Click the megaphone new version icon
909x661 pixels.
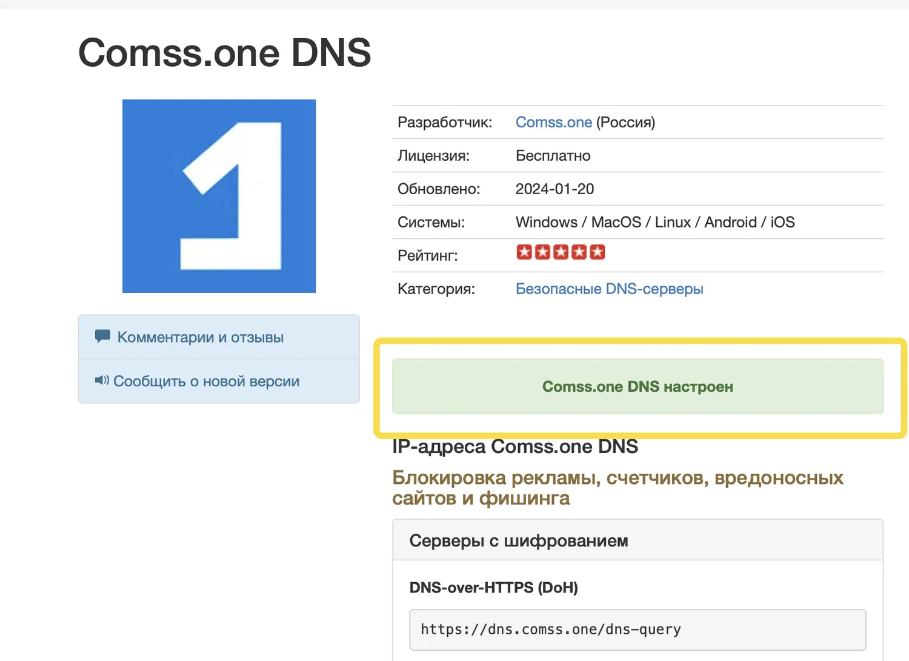102,381
